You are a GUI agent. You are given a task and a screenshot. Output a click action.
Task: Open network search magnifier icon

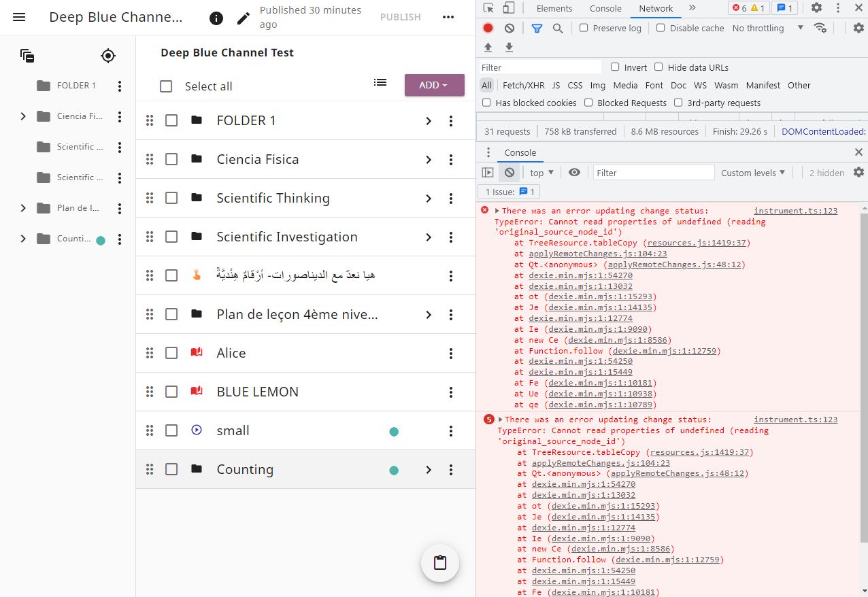coord(558,28)
